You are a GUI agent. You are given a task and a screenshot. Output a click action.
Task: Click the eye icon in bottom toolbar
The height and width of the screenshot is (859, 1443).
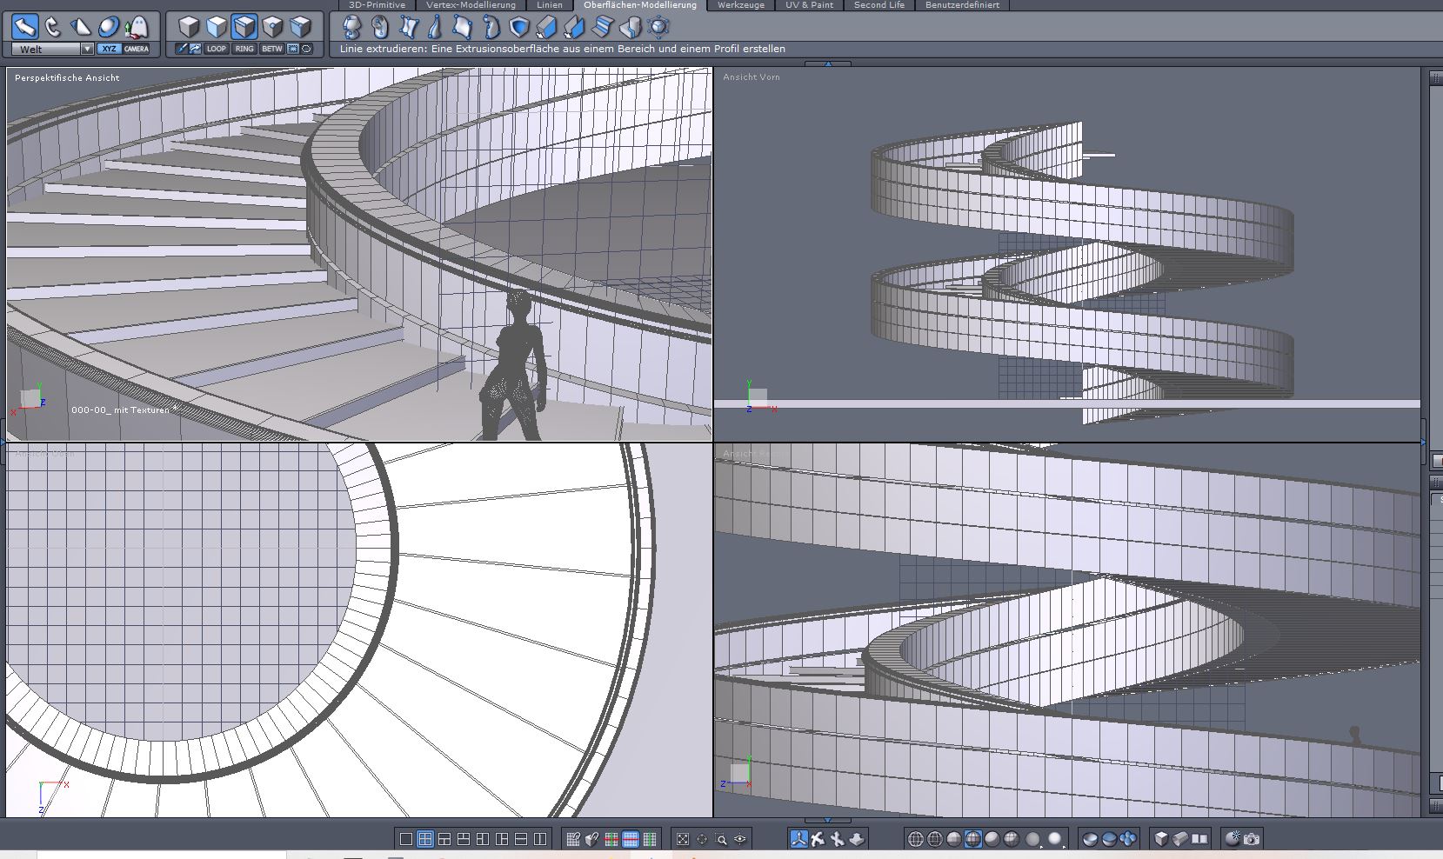pos(740,839)
